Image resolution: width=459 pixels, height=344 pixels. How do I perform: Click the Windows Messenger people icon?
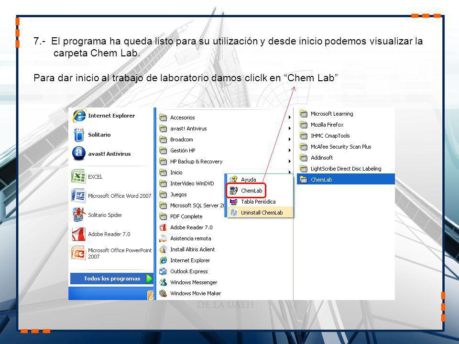click(x=163, y=282)
